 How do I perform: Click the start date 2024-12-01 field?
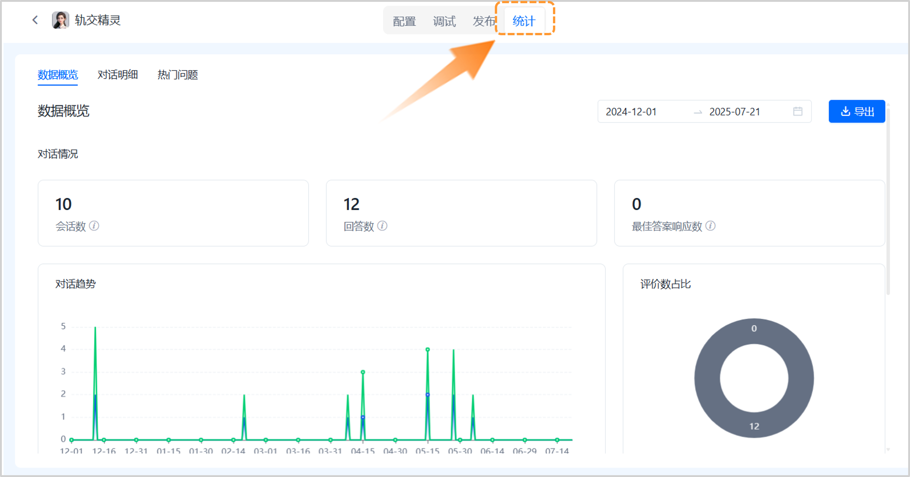[x=631, y=112]
